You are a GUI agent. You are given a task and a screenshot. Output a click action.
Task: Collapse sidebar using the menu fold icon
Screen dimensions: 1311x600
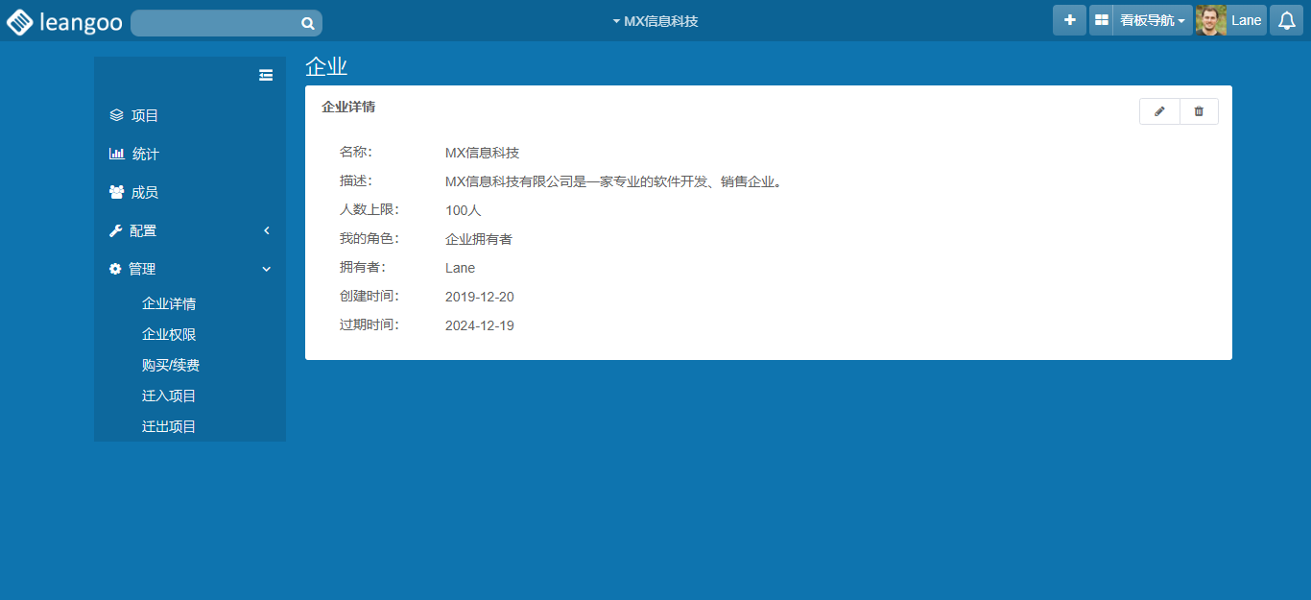[x=266, y=75]
